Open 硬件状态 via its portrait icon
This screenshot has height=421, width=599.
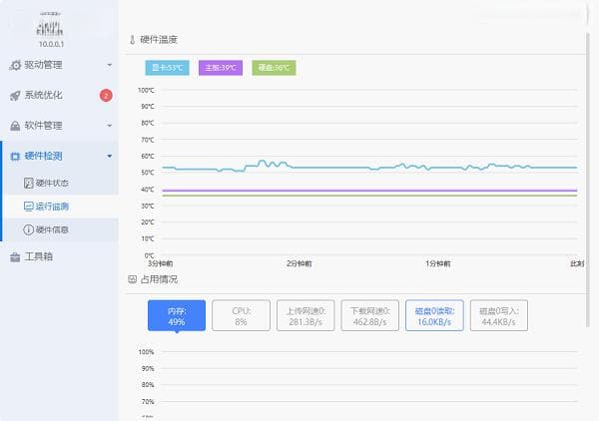[29, 183]
